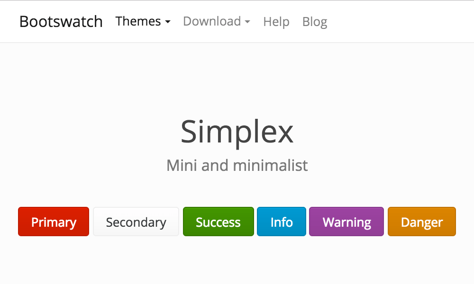474x284 pixels.
Task: Click the red Primary button
Action: tap(53, 222)
